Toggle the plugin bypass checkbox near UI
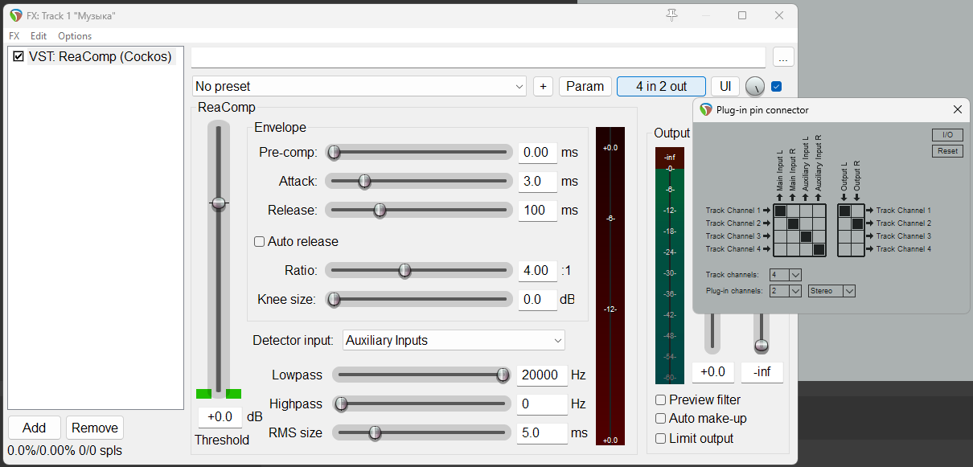The image size is (973, 467). [x=776, y=87]
